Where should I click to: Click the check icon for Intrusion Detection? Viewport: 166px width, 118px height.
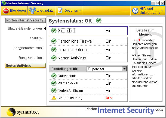pyautogui.click(x=54, y=50)
